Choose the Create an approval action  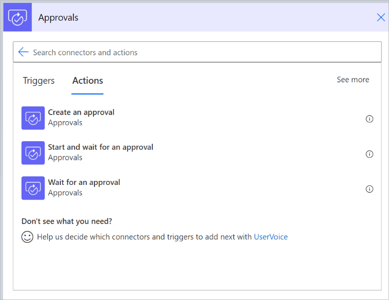pos(81,113)
